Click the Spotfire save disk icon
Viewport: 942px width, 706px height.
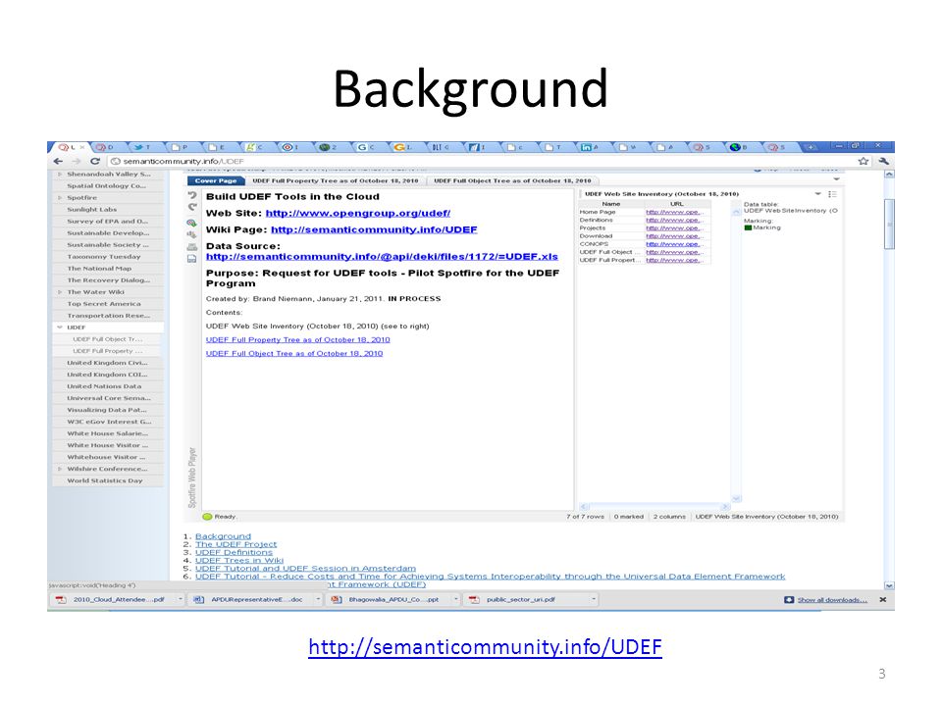pyautogui.click(x=192, y=259)
